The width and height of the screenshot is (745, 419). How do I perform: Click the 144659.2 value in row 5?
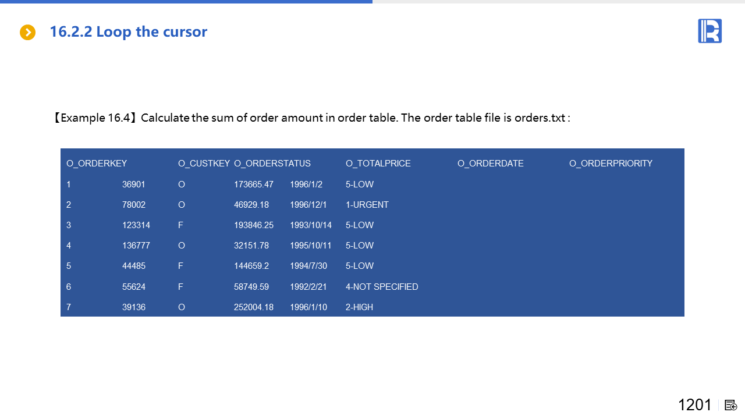251,266
